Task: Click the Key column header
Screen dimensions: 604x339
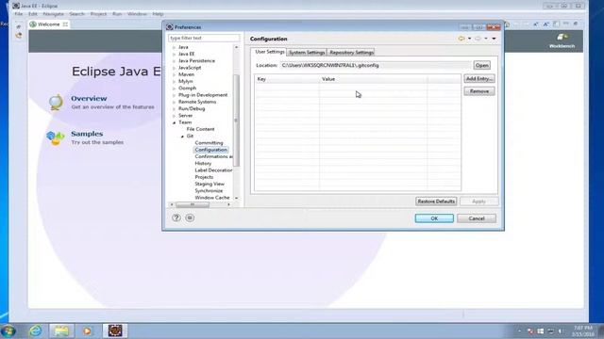Action: click(x=287, y=79)
